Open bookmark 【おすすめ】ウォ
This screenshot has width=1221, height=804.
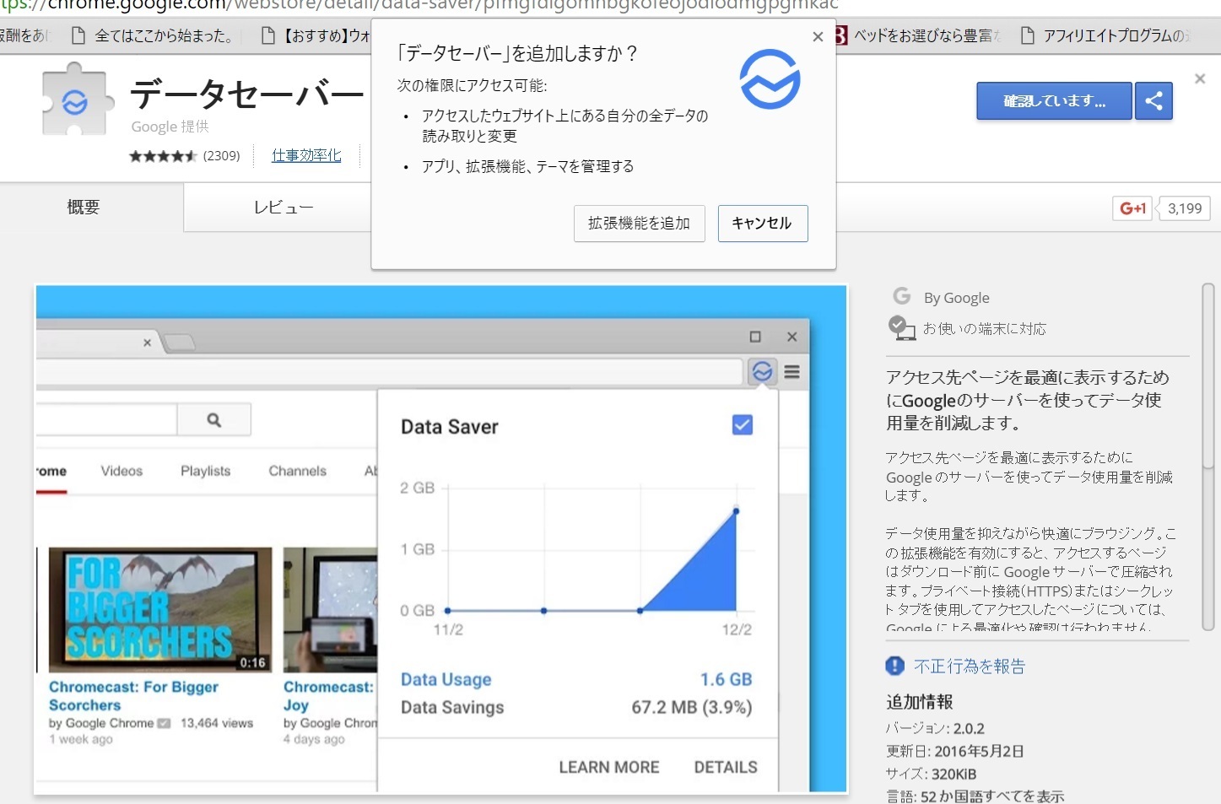(x=316, y=35)
